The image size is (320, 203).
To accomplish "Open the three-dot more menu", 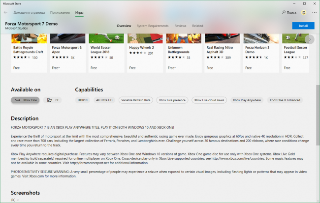I will pos(314,12).
